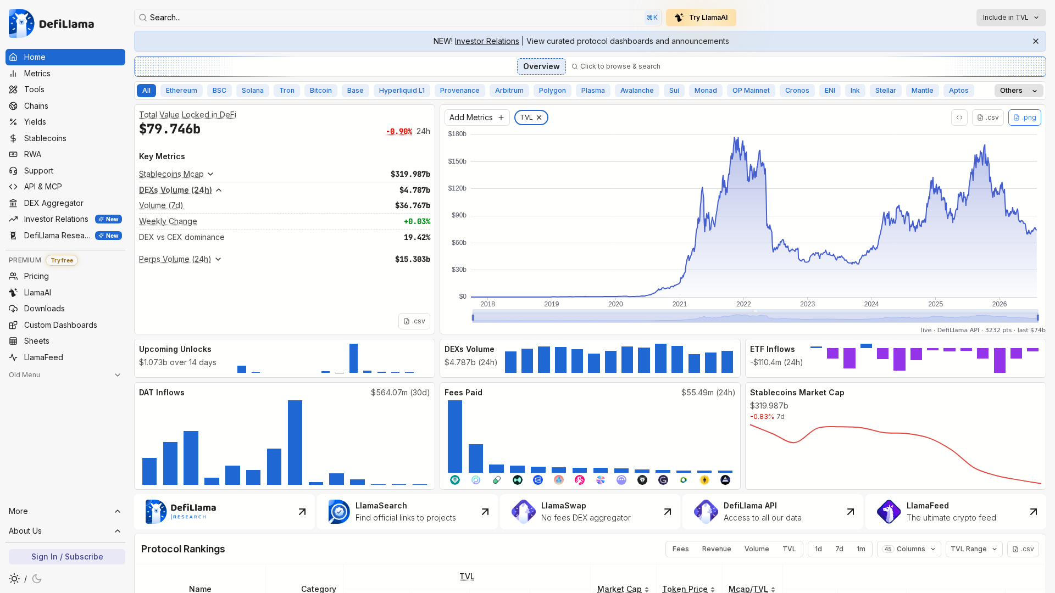1055x593 pixels.
Task: Click the Try LlamaAI button
Action: click(701, 18)
